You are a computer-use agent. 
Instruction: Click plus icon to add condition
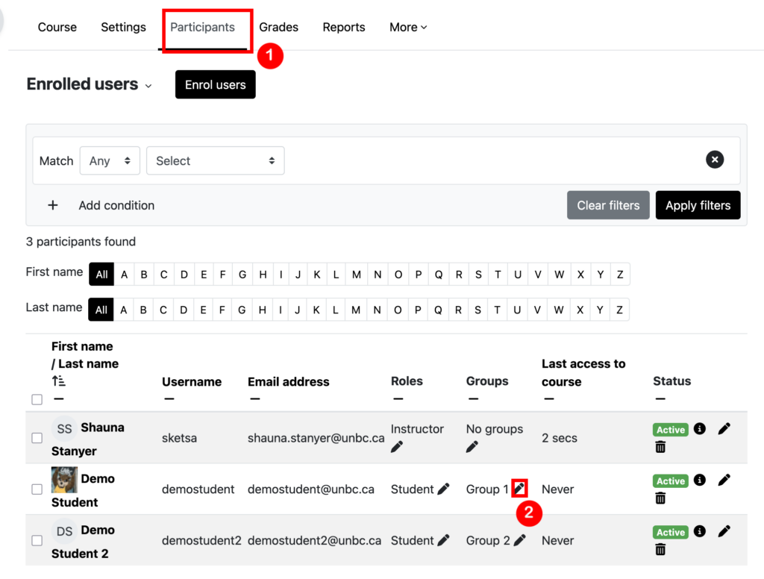53,205
